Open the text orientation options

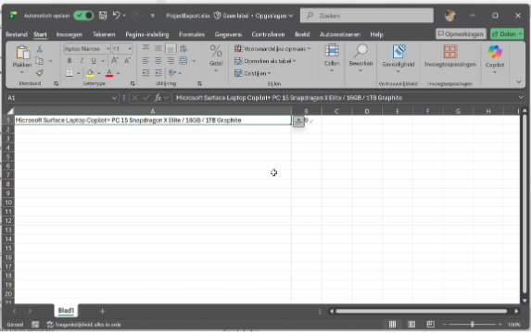[x=174, y=73]
